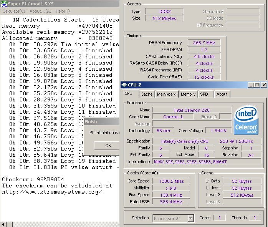Click the Intel Celeron inside logo
Screen dimensions: 268x227
pos(246,120)
